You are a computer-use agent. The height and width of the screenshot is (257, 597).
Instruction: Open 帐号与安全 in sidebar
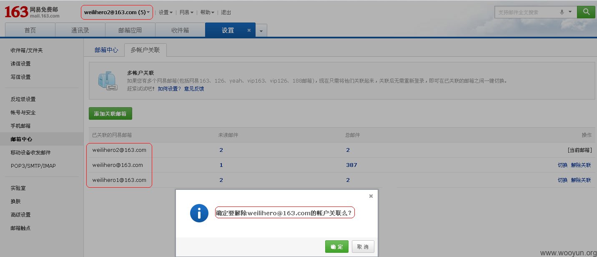[23, 113]
